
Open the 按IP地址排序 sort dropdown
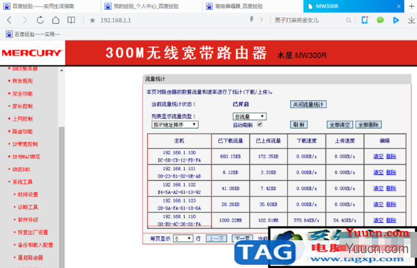click(175, 125)
